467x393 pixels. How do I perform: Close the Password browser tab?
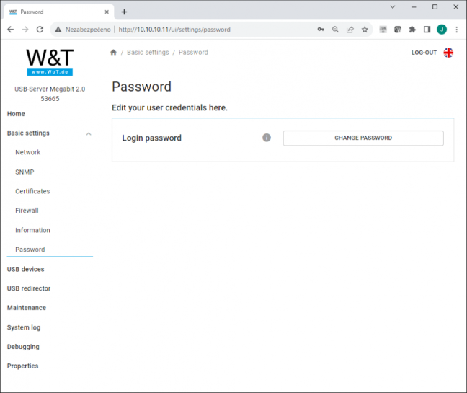107,12
